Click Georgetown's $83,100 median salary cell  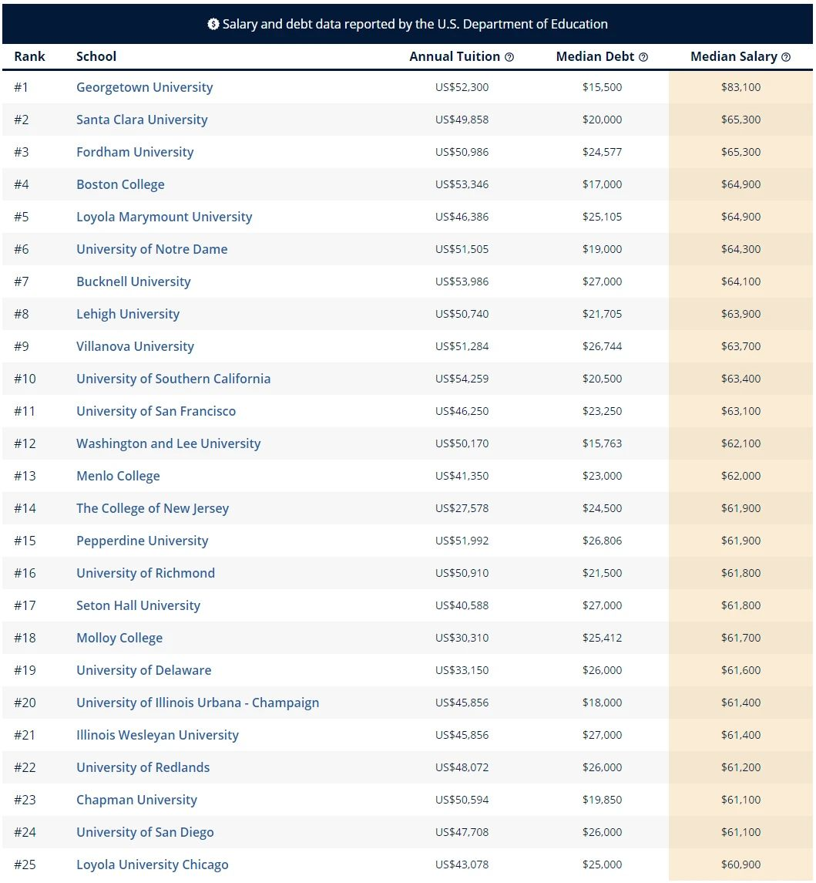tap(740, 87)
